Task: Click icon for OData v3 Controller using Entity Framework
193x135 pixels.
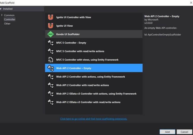Action: tap(50, 94)
